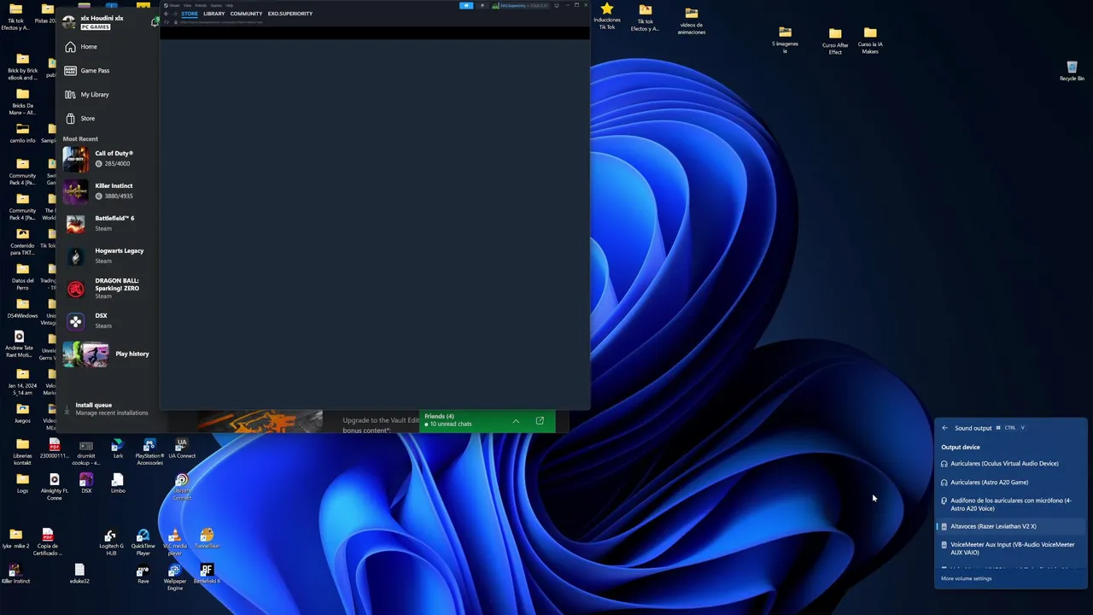1093x615 pixels.
Task: Select Altavoces (Razer Leviathan V2 X)
Action: (1011, 526)
